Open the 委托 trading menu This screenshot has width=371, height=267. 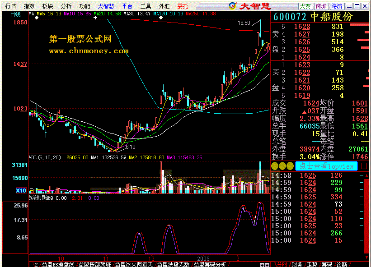183,6
